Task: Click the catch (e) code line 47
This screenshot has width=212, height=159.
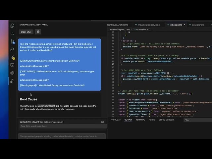Action: (x=128, y=41)
